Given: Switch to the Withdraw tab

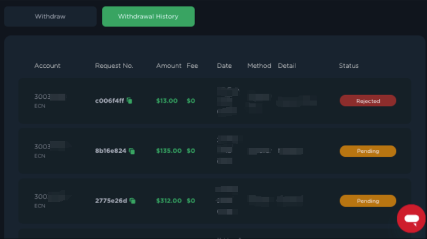Looking at the screenshot, I should [50, 16].
